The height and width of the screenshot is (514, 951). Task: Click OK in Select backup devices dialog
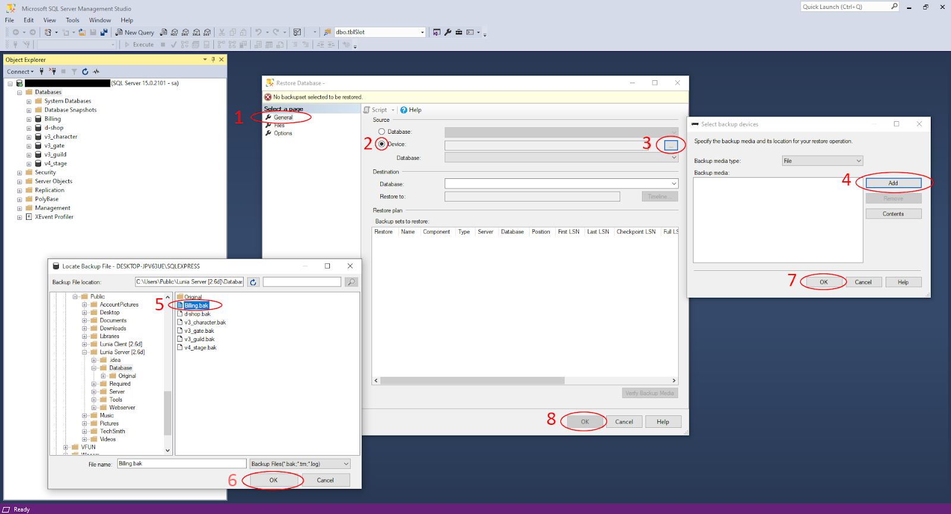pyautogui.click(x=823, y=282)
